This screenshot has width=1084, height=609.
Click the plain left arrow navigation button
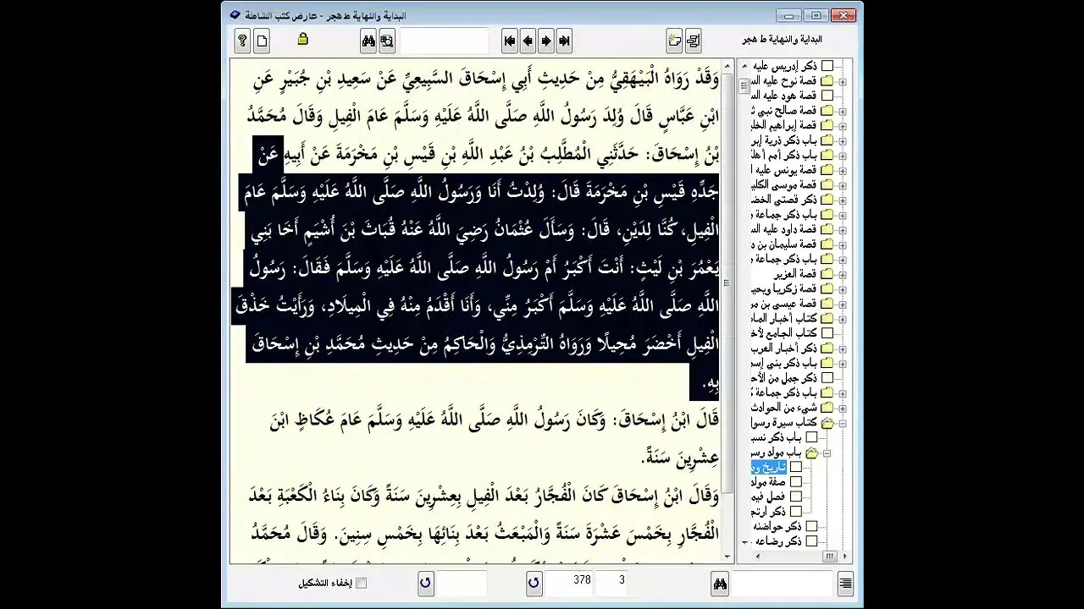tap(528, 40)
